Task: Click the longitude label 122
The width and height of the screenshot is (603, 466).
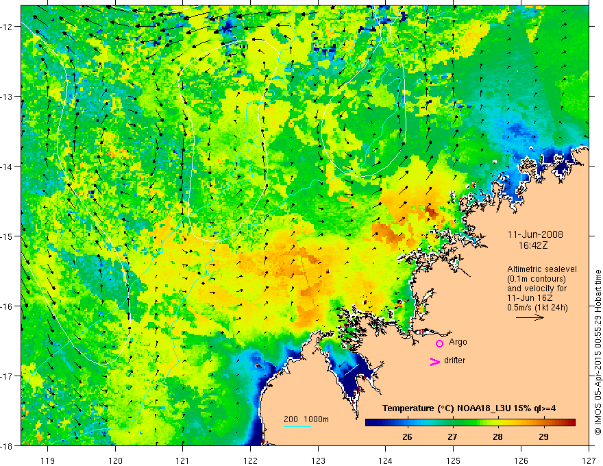Action: [x=250, y=461]
